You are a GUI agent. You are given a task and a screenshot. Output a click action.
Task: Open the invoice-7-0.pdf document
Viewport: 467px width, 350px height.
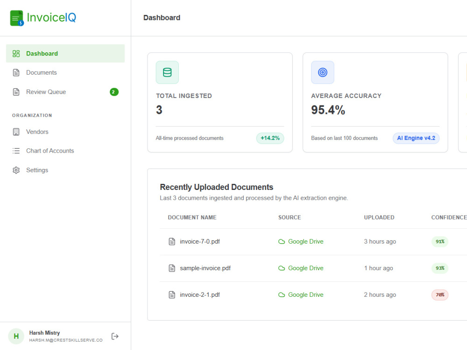pos(199,242)
